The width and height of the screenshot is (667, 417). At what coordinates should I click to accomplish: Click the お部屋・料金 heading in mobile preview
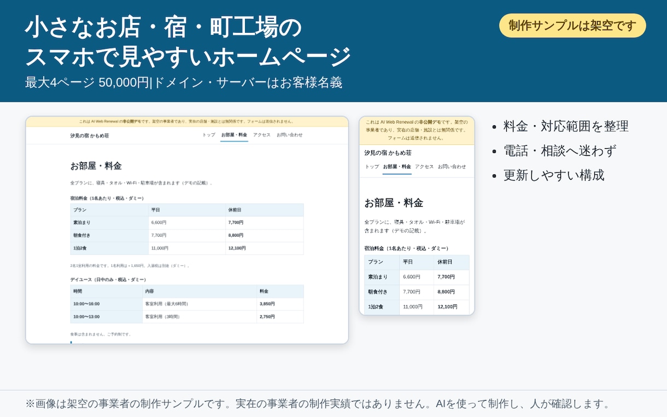[394, 203]
